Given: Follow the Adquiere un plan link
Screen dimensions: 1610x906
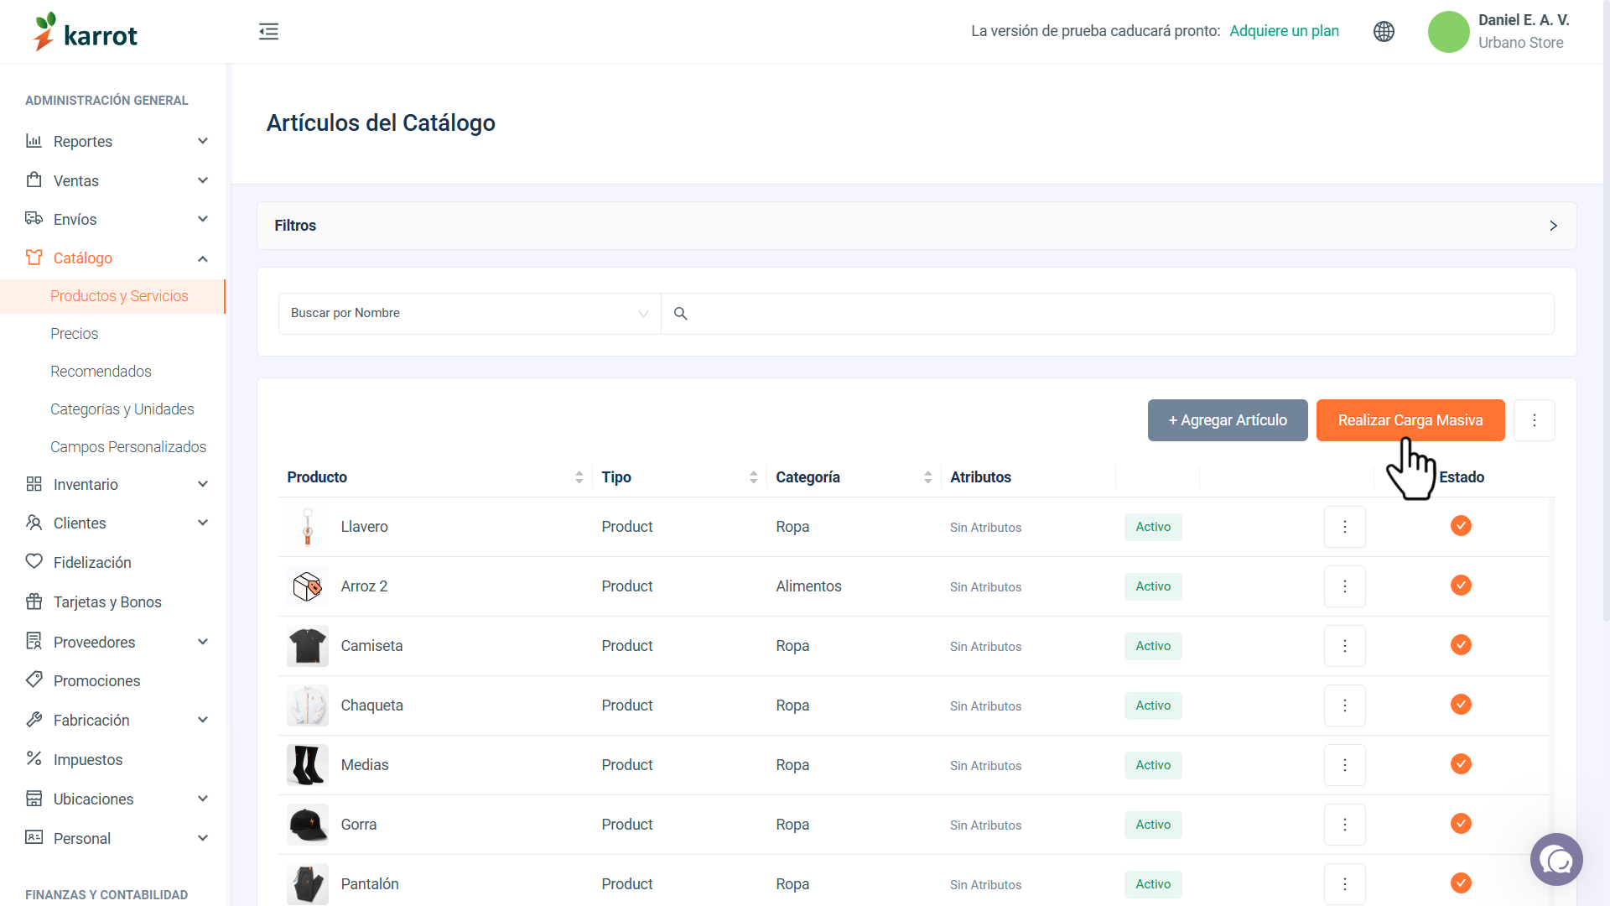Looking at the screenshot, I should pos(1284,31).
